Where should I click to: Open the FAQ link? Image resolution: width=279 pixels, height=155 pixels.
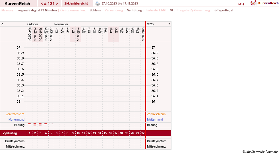coord(241,4)
